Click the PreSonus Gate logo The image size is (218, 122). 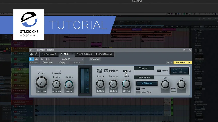[108, 71]
